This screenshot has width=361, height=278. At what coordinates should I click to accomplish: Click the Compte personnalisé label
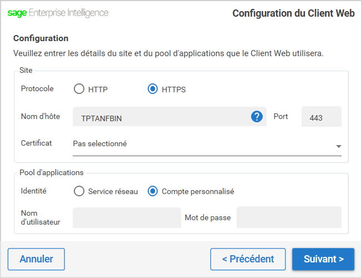click(198, 192)
